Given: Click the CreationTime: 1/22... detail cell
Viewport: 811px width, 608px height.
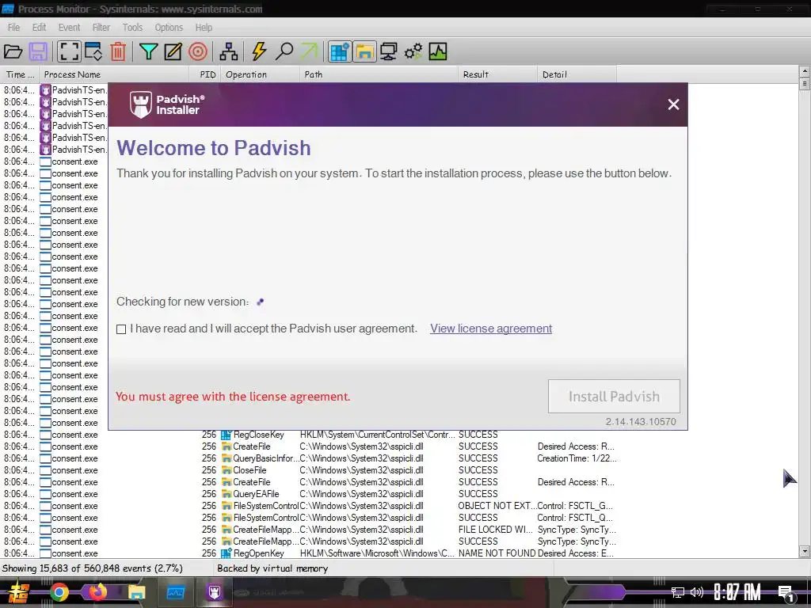Looking at the screenshot, I should tap(577, 458).
